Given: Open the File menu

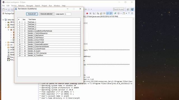Looking at the screenshot, I should click(3, 6).
